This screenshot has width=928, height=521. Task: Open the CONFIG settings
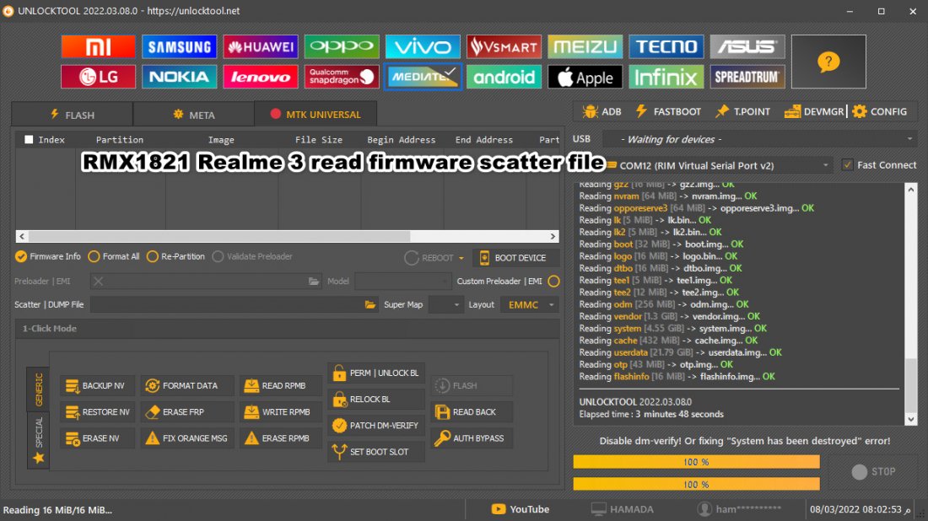point(879,111)
